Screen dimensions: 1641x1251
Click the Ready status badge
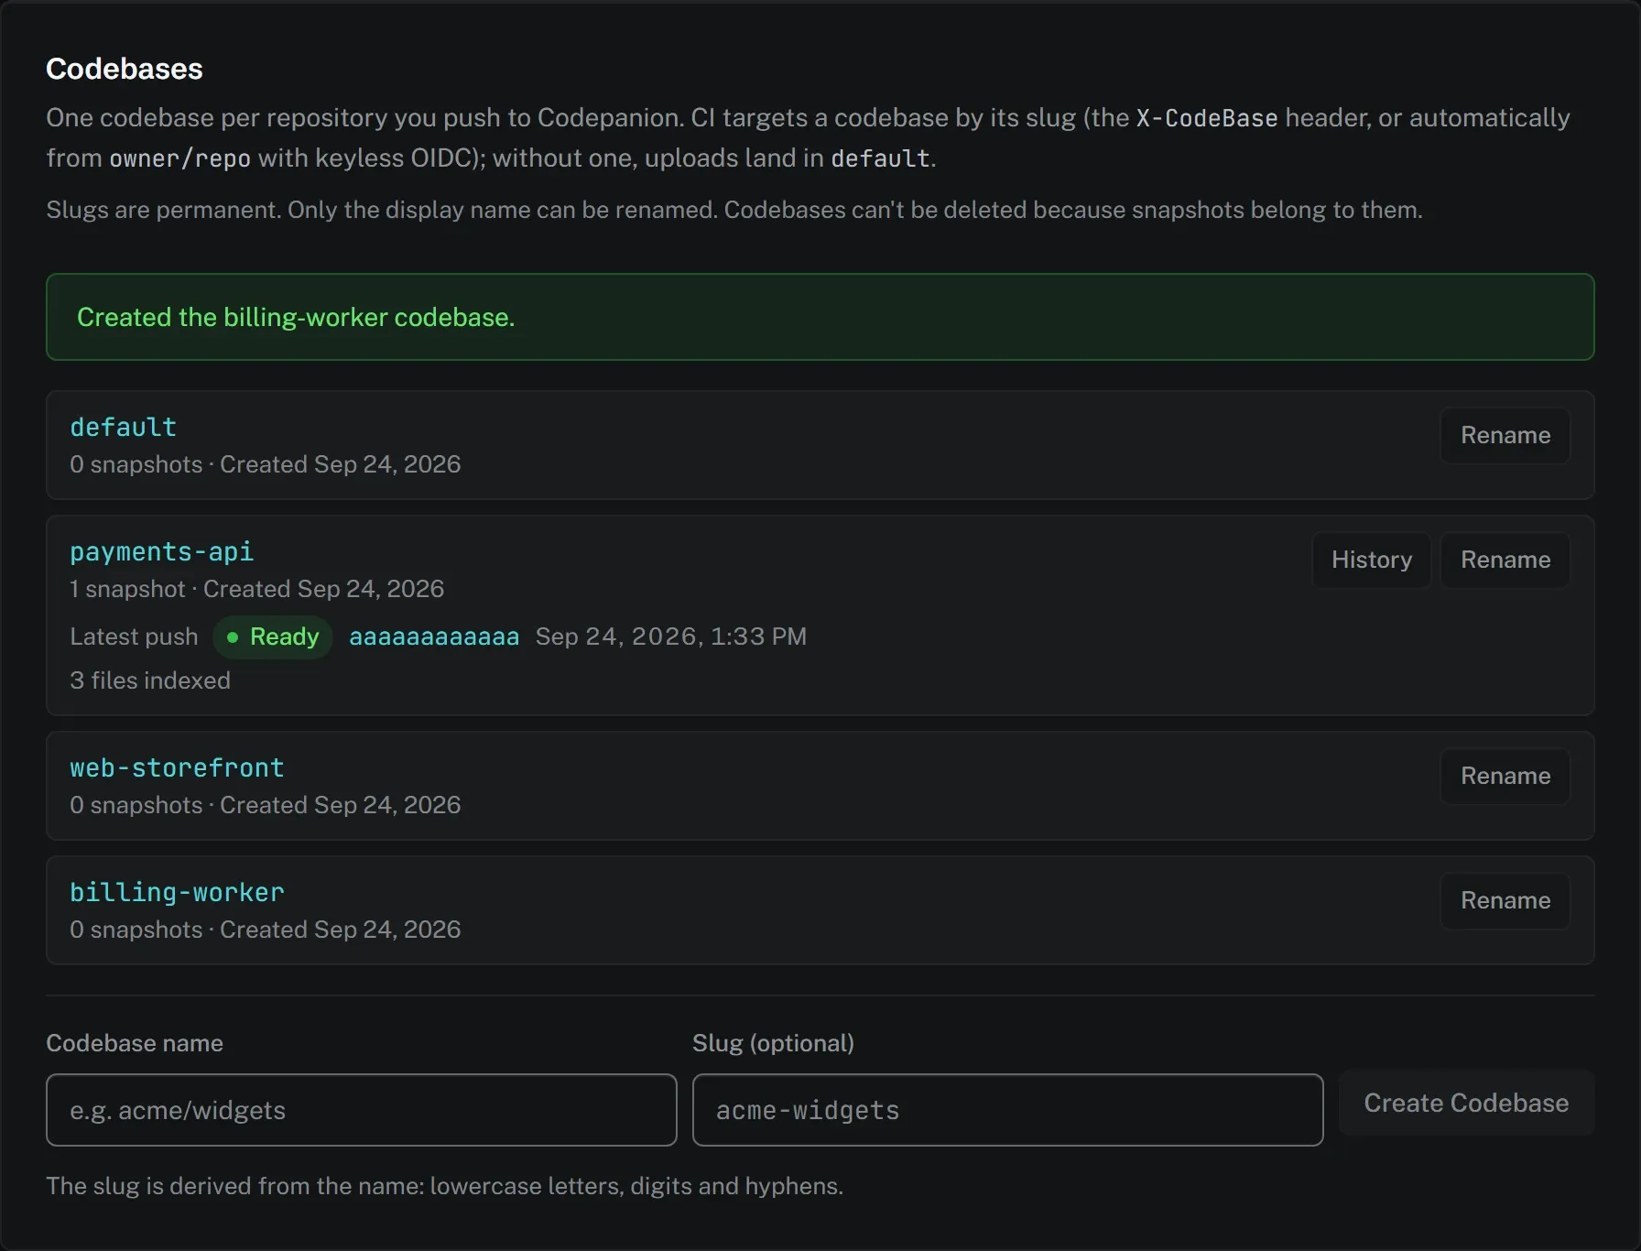273,636
